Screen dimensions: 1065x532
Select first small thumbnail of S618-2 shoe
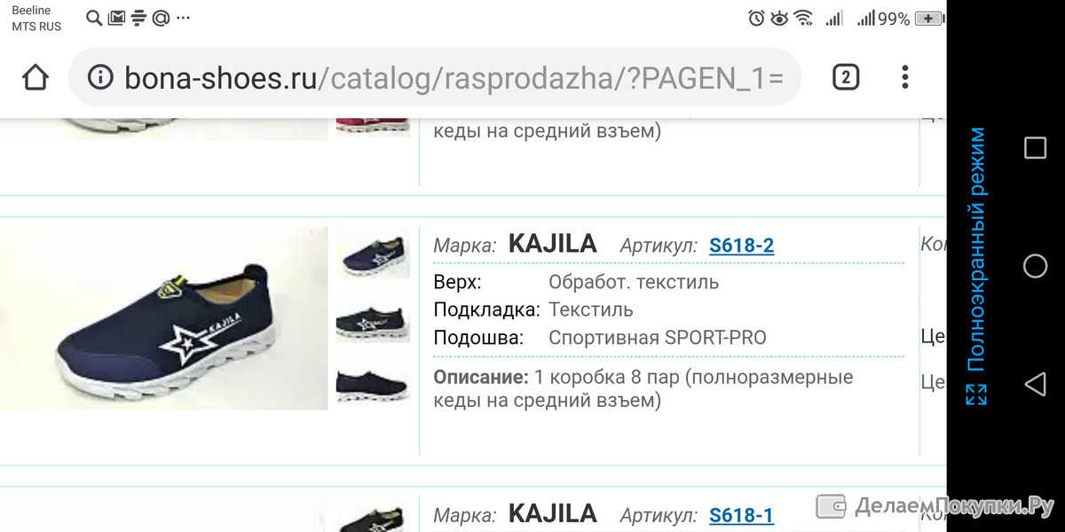point(373,253)
